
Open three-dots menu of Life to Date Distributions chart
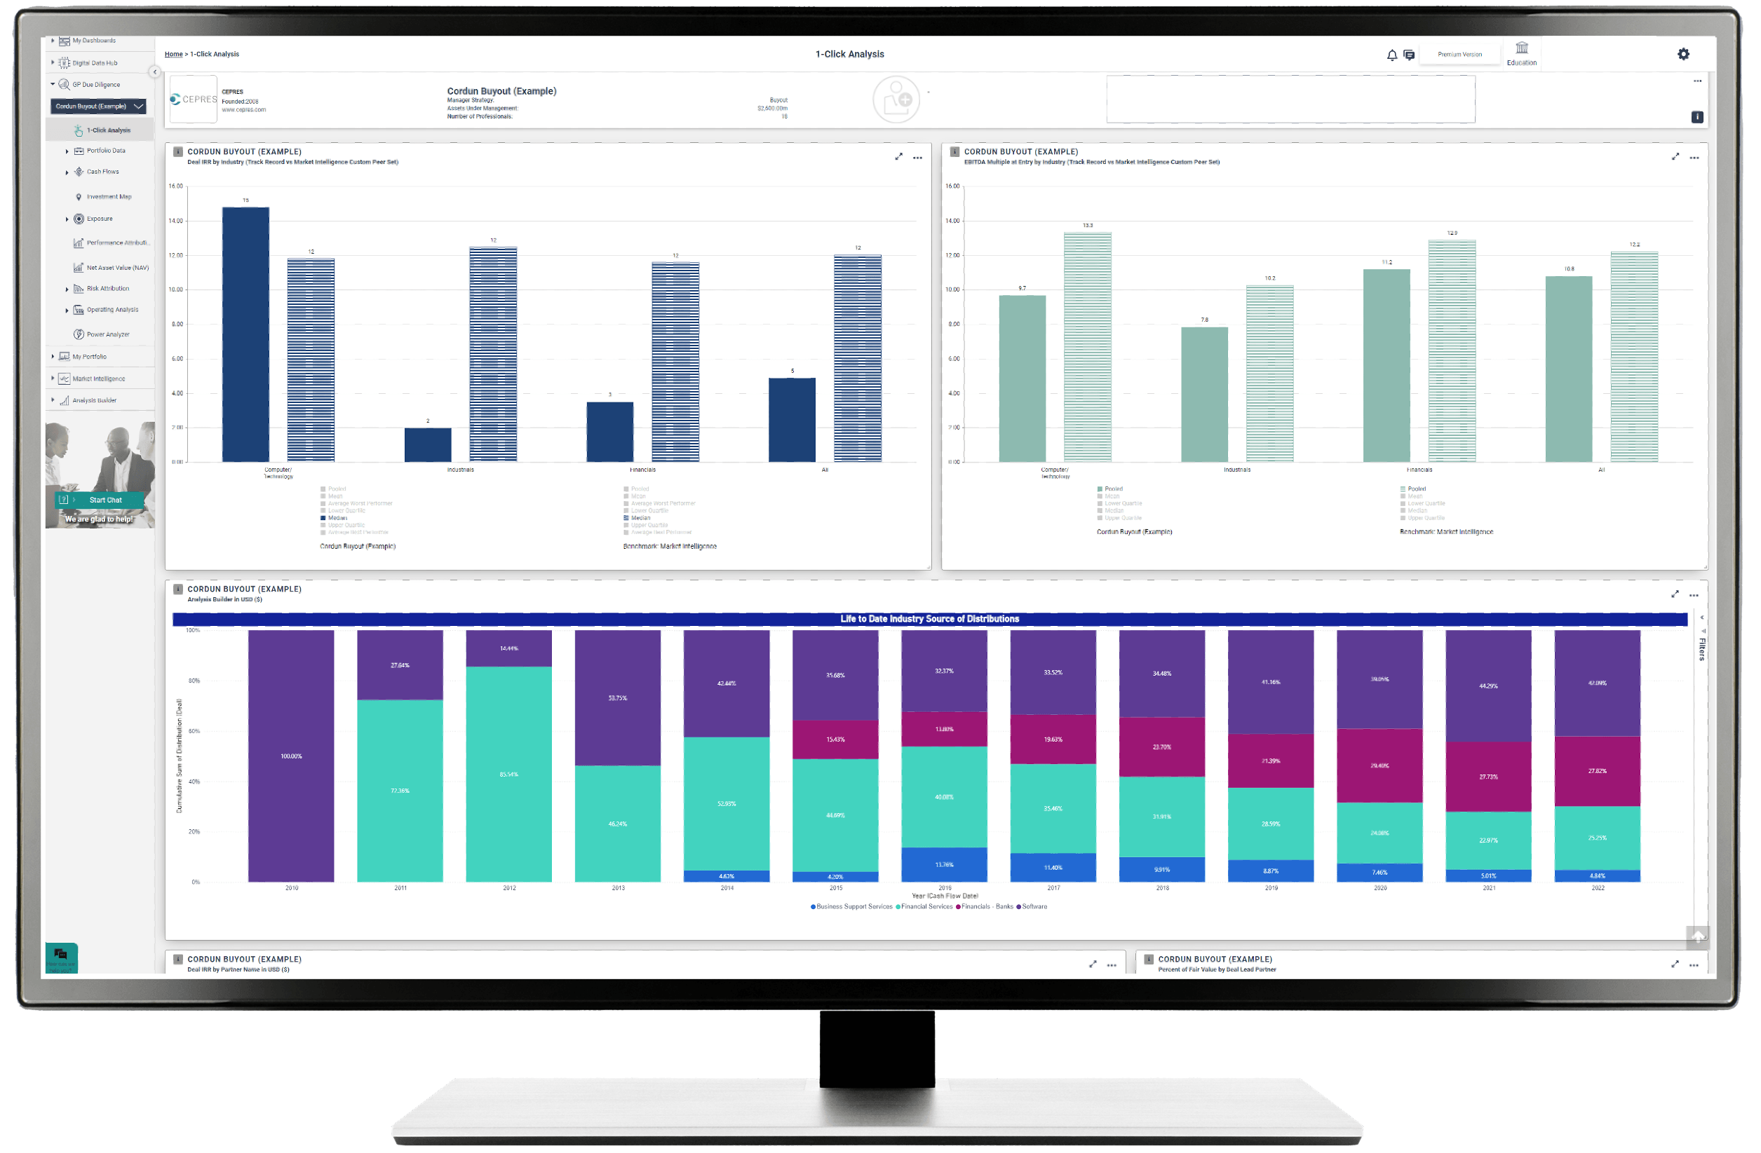pos(1694,595)
